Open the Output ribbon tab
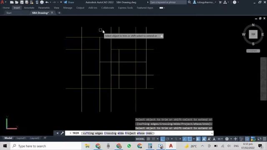This screenshot has height=150, width=267. (80, 8)
